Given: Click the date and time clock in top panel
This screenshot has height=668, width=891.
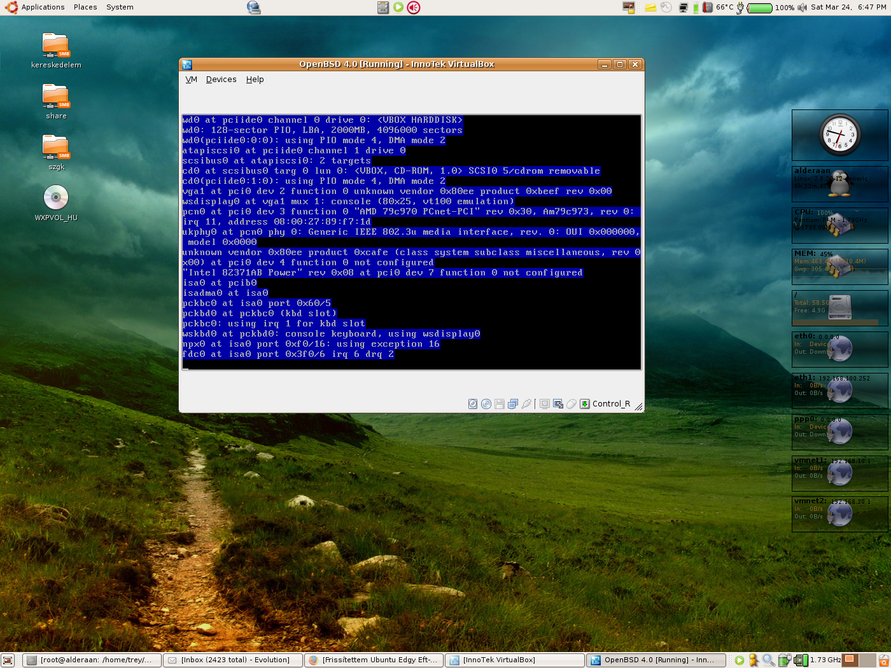Looking at the screenshot, I should click(x=848, y=7).
